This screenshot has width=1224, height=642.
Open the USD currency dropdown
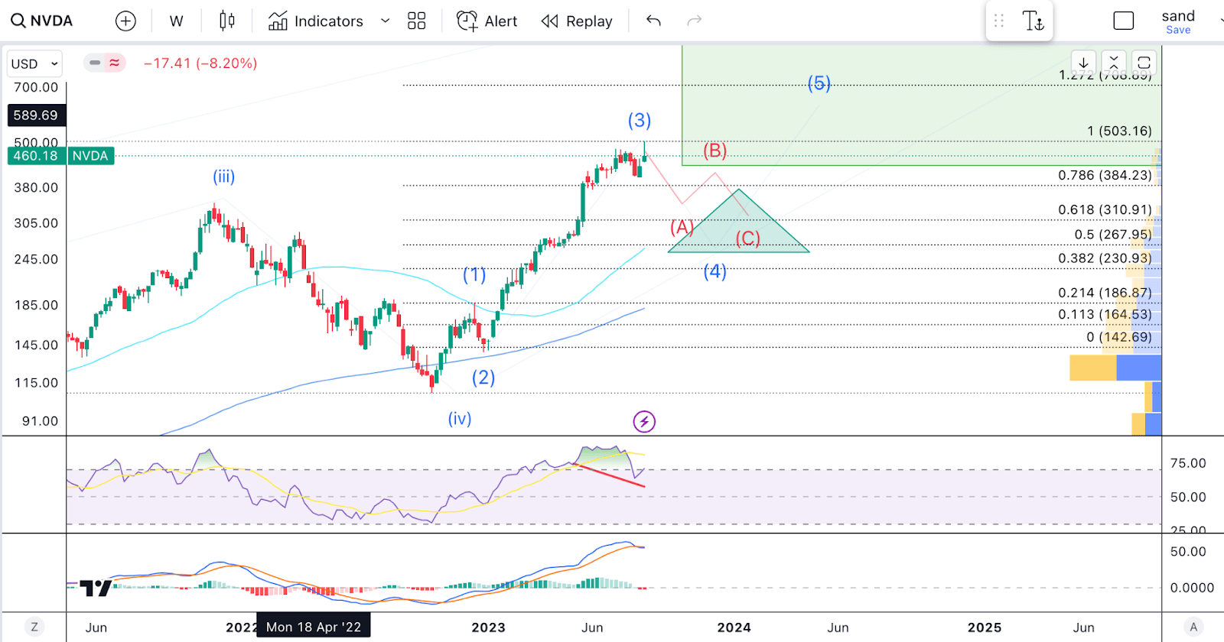[34, 63]
